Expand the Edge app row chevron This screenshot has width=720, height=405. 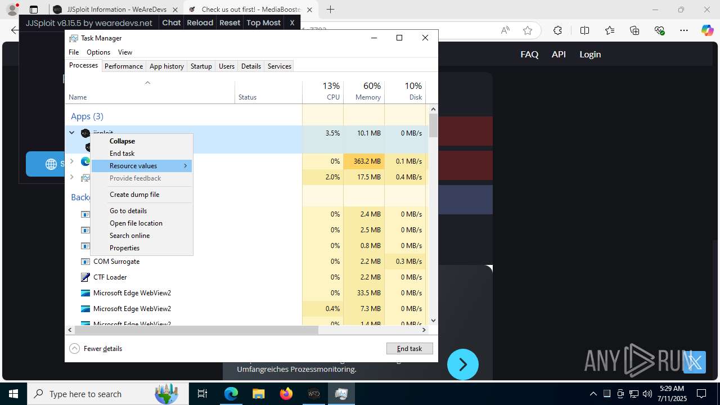click(x=71, y=161)
